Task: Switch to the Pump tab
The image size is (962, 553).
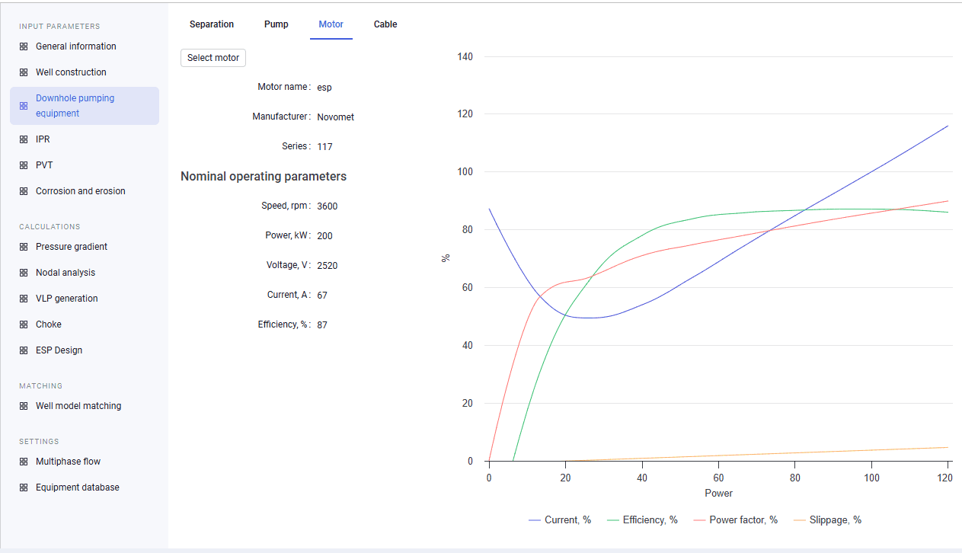Action: pos(276,24)
